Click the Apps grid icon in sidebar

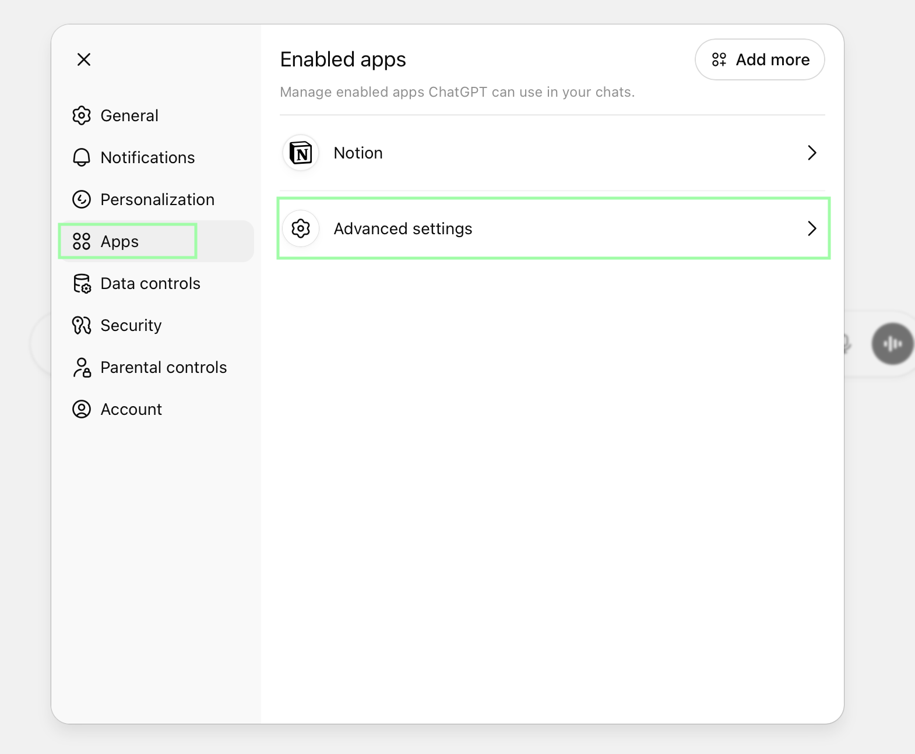pos(82,242)
